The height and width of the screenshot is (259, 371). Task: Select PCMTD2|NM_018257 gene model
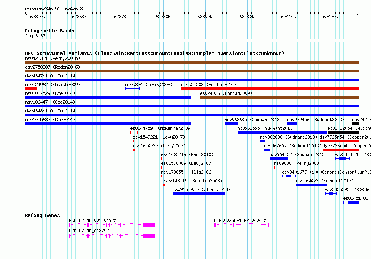pos(112,236)
